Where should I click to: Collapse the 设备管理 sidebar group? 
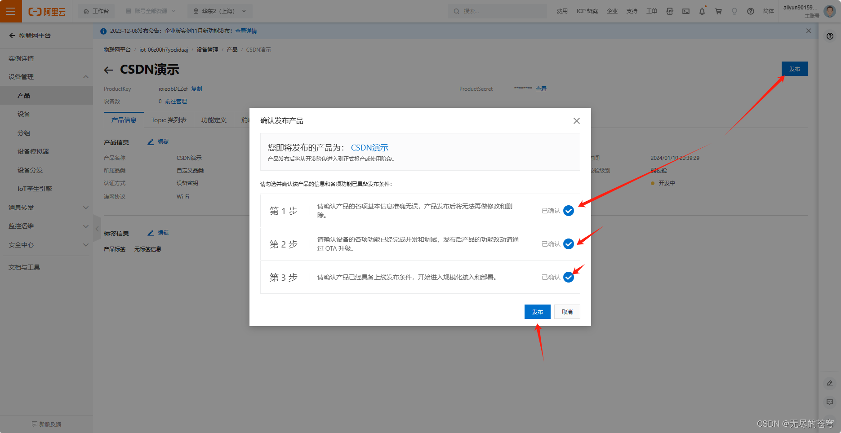(46, 77)
